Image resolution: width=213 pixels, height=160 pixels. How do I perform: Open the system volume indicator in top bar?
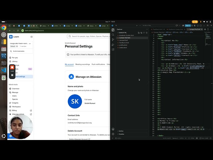(x=207, y=22)
